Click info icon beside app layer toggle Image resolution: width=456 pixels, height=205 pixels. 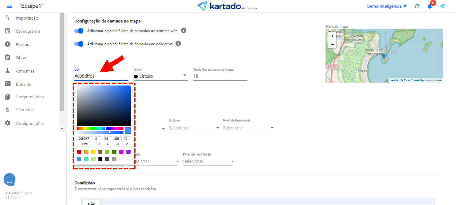178,44
